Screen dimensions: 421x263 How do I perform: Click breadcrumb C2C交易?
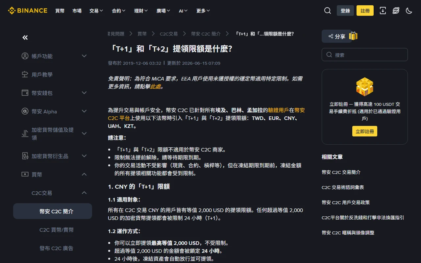tap(169, 34)
